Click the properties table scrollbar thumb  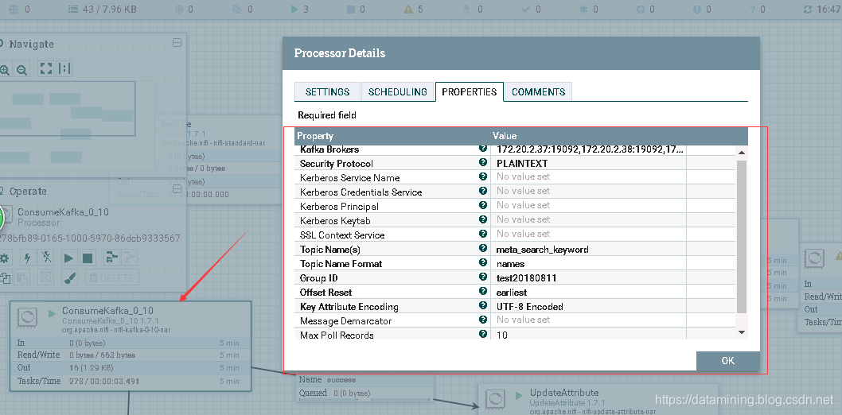(742, 236)
